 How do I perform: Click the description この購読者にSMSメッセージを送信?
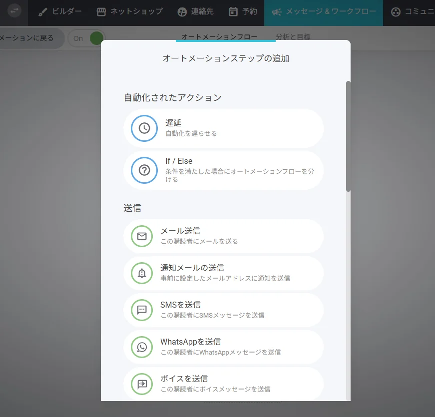coord(213,315)
